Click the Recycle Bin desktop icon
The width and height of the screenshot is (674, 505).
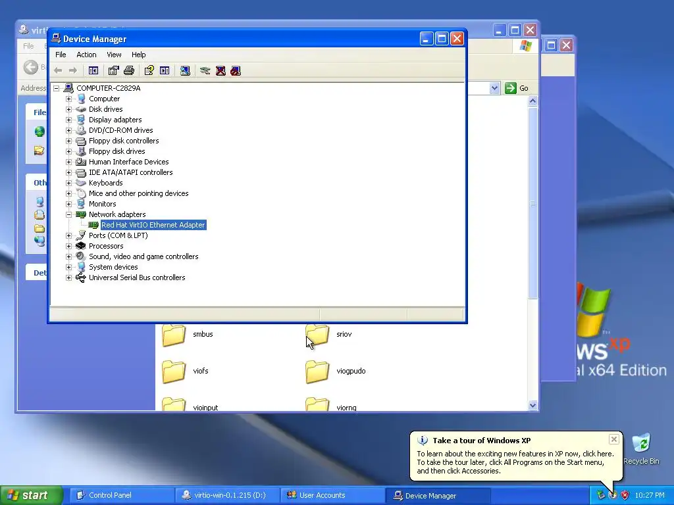point(641,444)
